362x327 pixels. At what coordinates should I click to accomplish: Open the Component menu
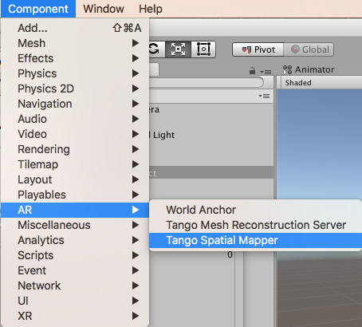pos(38,9)
